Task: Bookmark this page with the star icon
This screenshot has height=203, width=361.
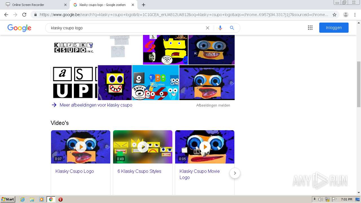Action: click(x=334, y=15)
